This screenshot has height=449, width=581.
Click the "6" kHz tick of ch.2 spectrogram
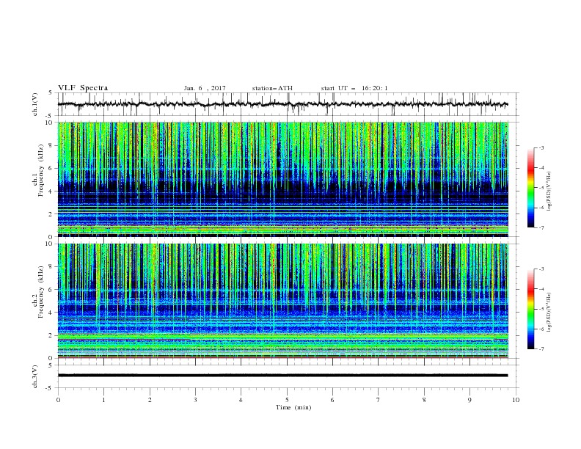52,290
